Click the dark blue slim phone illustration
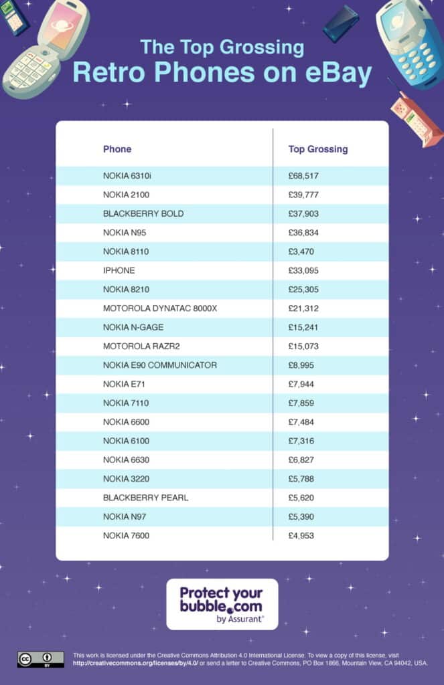The width and height of the screenshot is (444, 685). pyautogui.click(x=341, y=24)
